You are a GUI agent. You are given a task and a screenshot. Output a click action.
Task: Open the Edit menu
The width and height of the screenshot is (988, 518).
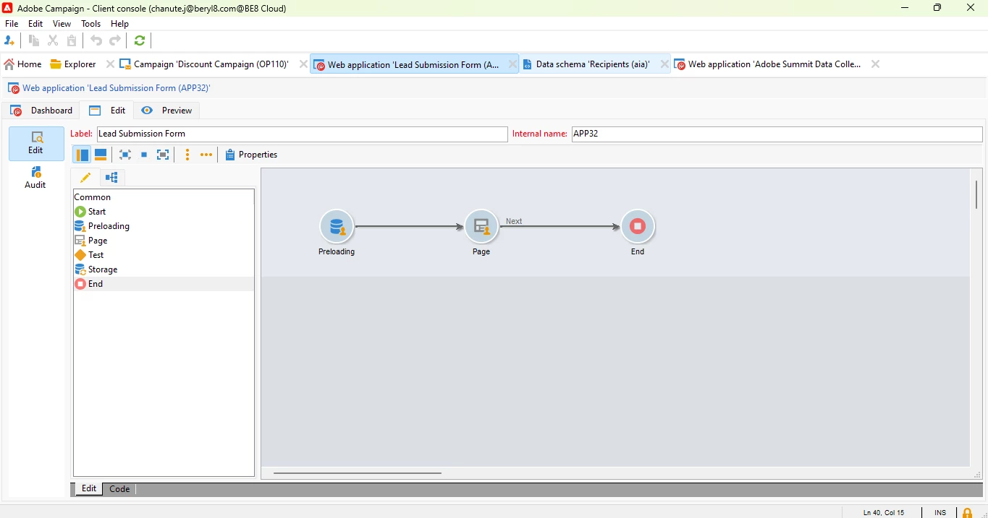point(35,24)
